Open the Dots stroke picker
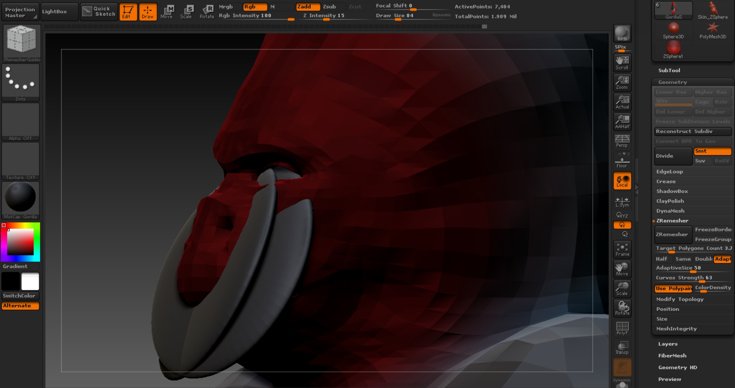735x388 pixels. [20, 82]
